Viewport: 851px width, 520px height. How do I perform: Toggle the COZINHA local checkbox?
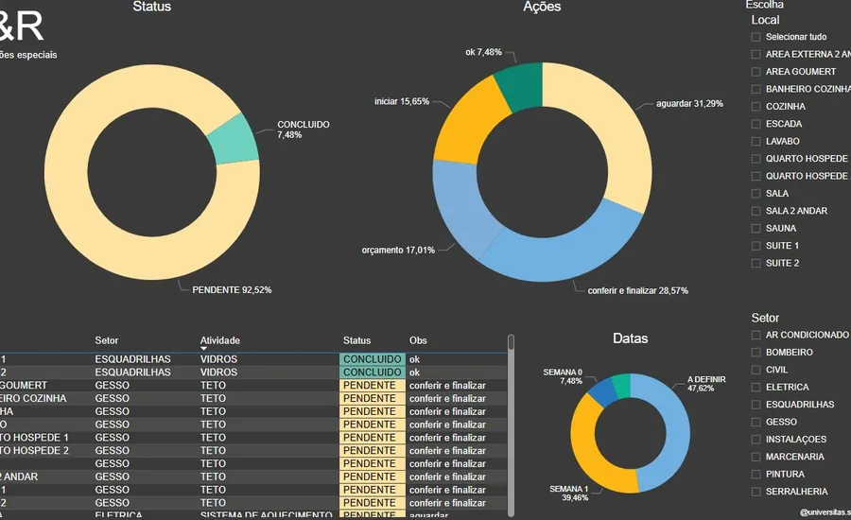coord(755,107)
